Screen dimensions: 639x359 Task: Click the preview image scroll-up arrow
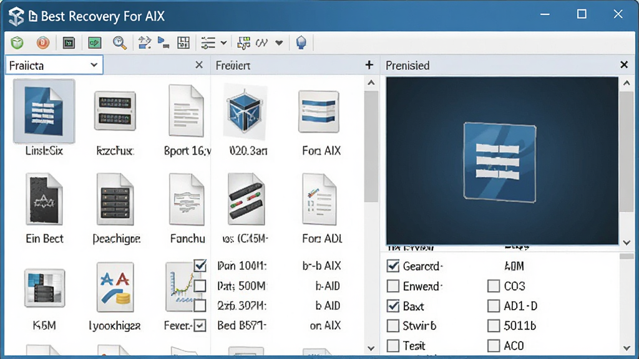tap(627, 83)
